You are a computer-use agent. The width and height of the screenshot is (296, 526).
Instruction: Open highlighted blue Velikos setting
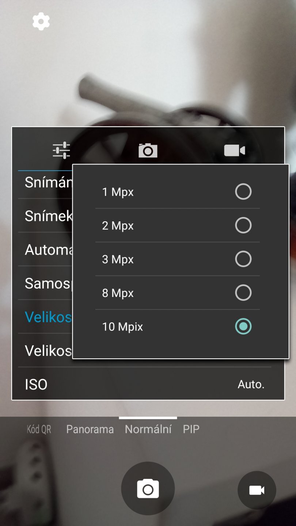pyautogui.click(x=48, y=317)
